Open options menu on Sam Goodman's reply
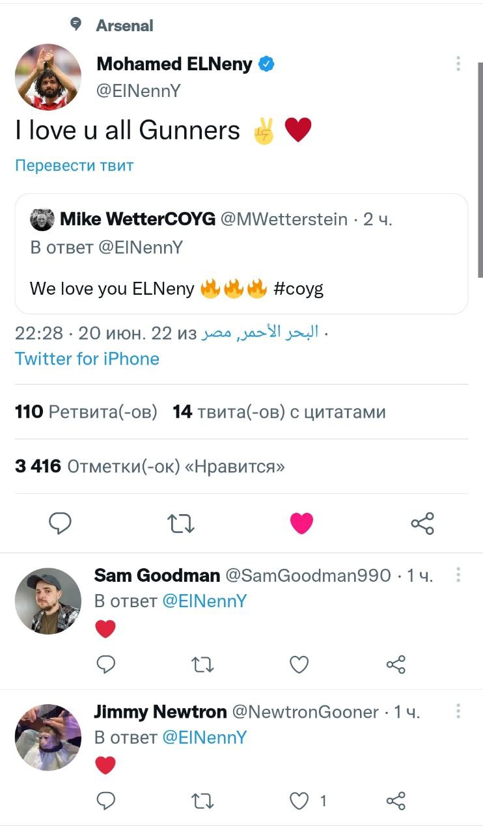Image resolution: width=483 pixels, height=833 pixels. (x=458, y=575)
